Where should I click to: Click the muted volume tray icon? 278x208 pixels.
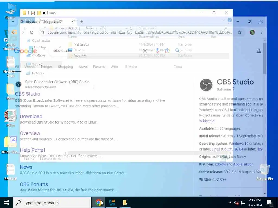[x=236, y=203]
